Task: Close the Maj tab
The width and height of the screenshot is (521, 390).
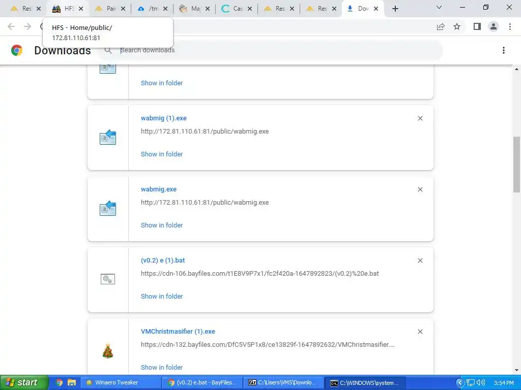Action: tap(208, 9)
